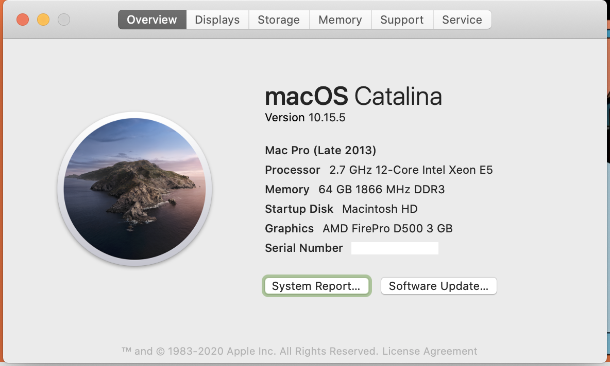This screenshot has height=366, width=610.
Task: Switch to the Service tab
Action: click(462, 20)
